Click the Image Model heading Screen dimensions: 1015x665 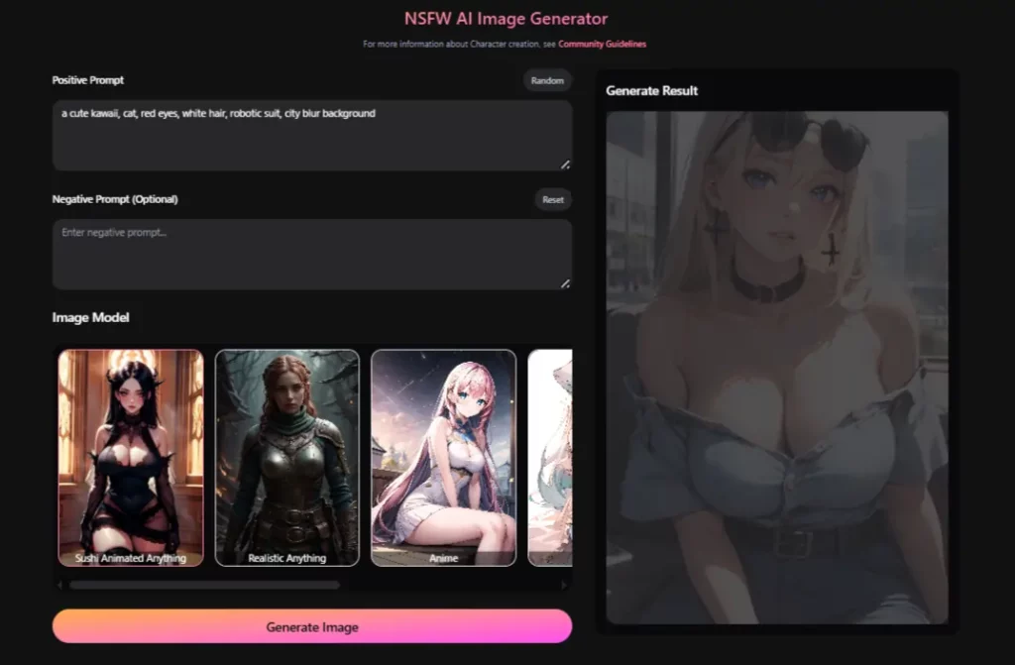click(x=90, y=317)
